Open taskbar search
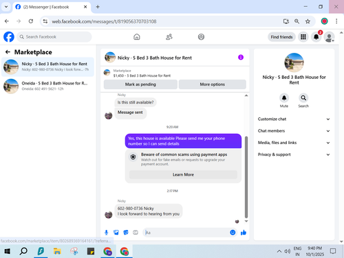 [23, 251]
